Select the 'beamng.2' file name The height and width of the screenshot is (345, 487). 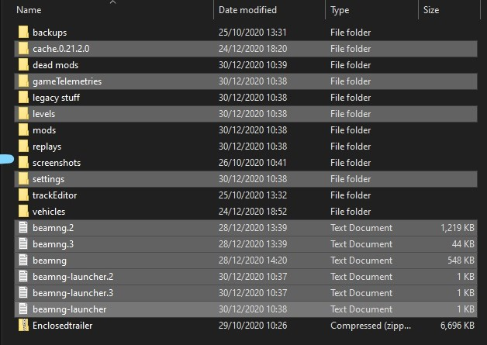pyautogui.click(x=53, y=228)
